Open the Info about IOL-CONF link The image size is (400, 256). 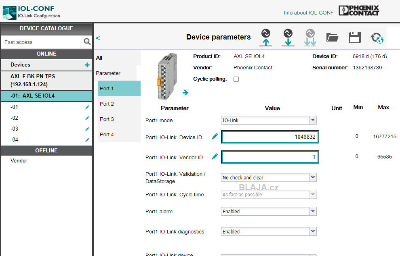[309, 13]
